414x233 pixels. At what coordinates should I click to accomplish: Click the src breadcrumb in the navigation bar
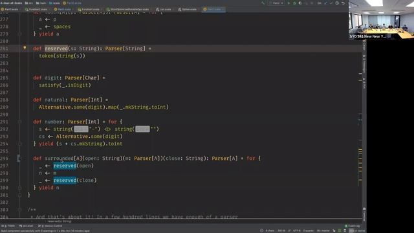coord(29,3)
